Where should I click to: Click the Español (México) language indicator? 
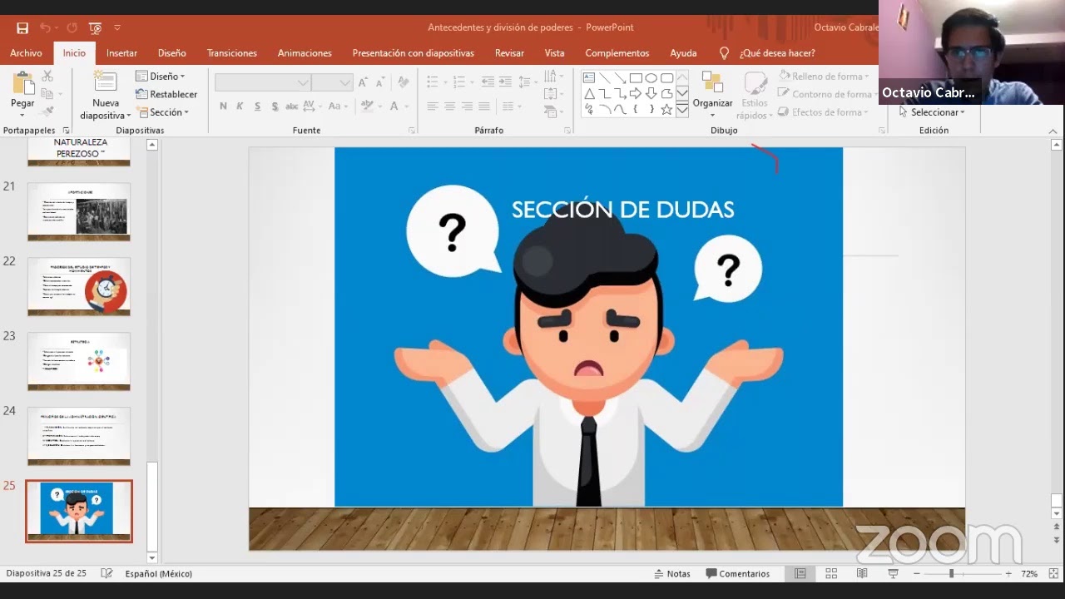coord(158,574)
